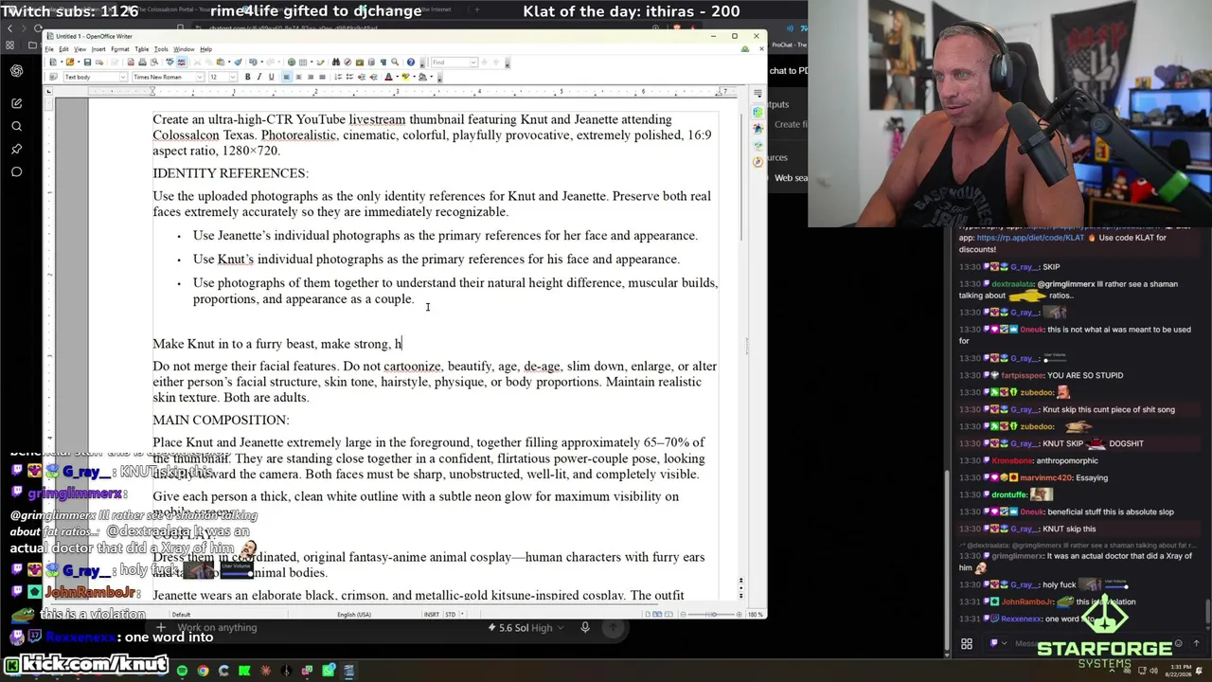
Task: Click the microphone dictation icon
Action: click(585, 627)
